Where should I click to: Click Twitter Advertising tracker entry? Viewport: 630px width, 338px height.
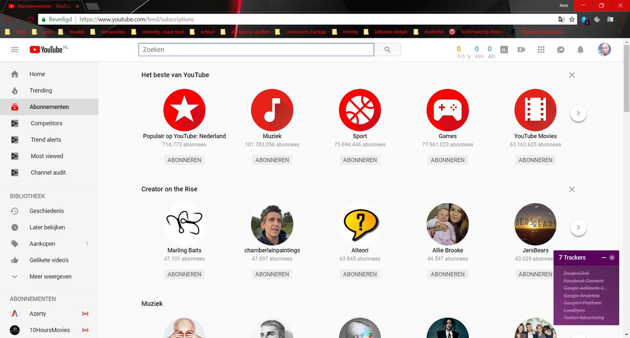(x=584, y=318)
